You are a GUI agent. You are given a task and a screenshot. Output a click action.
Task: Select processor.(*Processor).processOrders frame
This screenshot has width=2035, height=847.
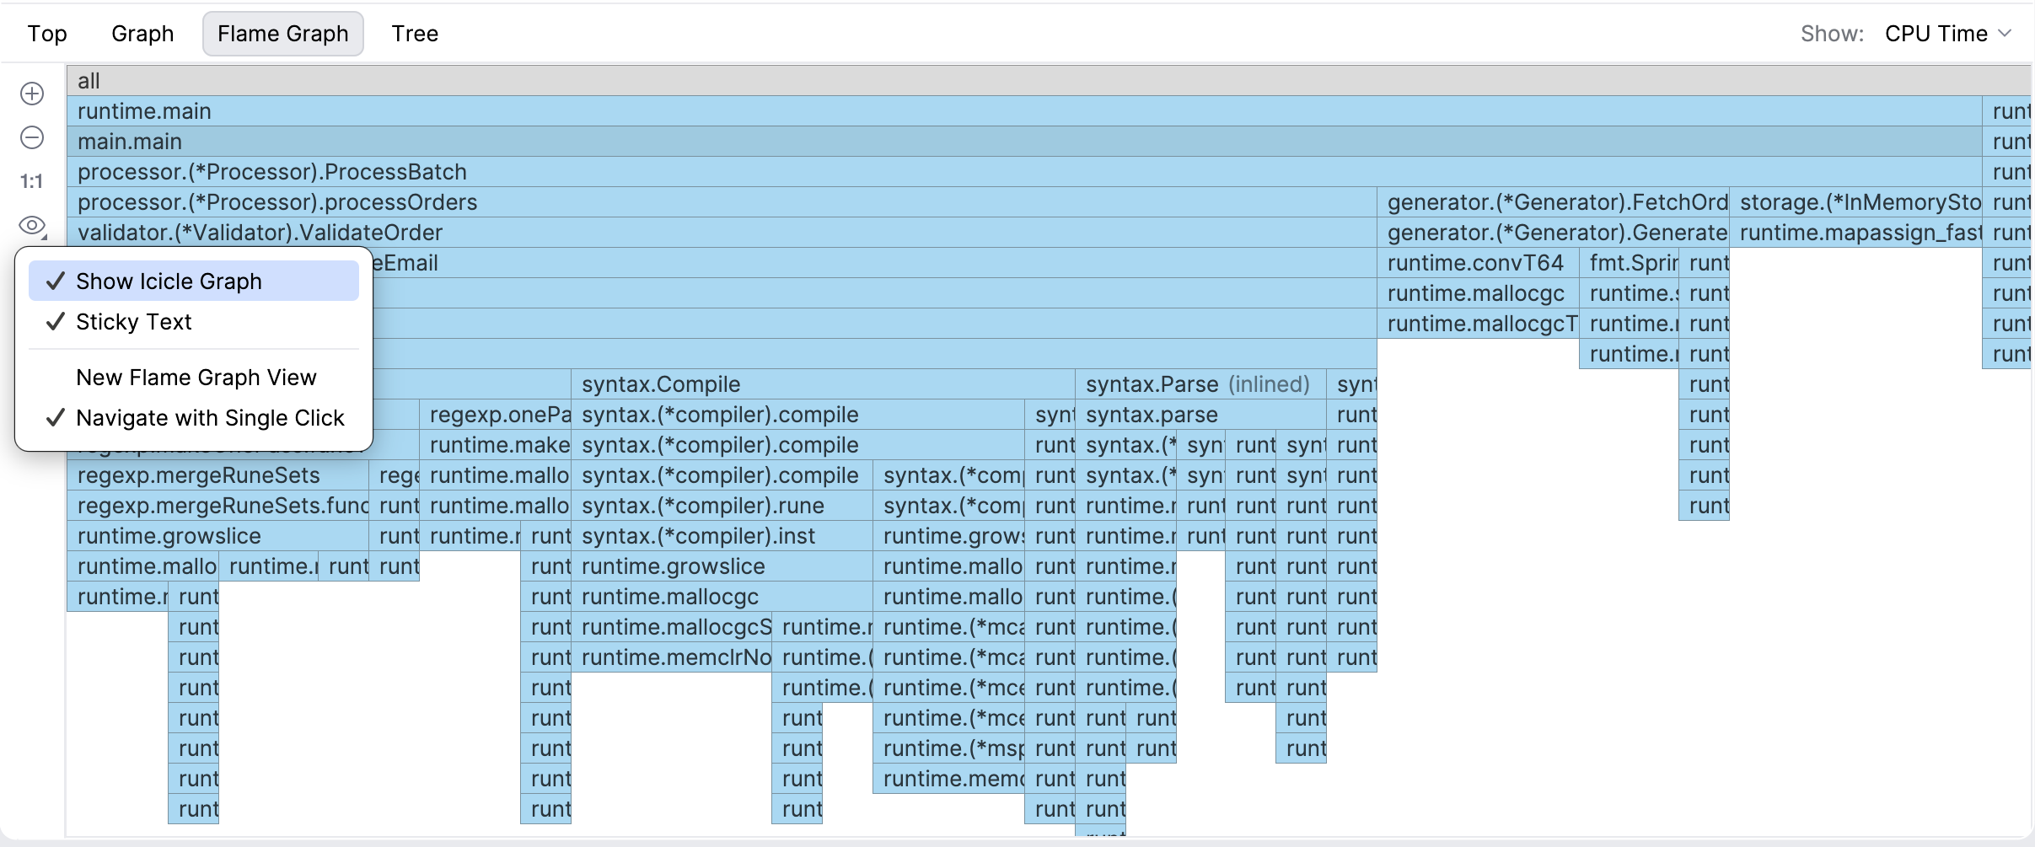click(722, 202)
